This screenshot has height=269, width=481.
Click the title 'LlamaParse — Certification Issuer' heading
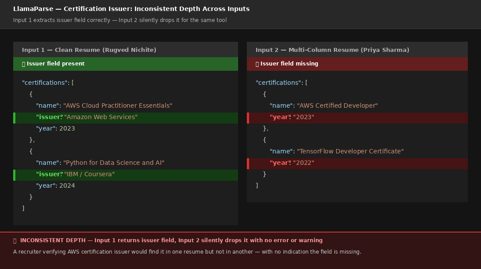[131, 9]
